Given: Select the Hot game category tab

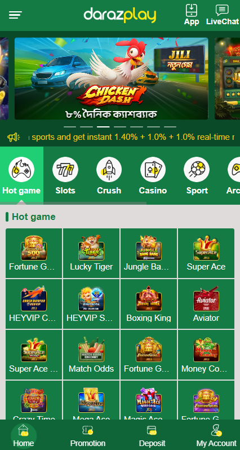Looking at the screenshot, I should click(21, 175).
